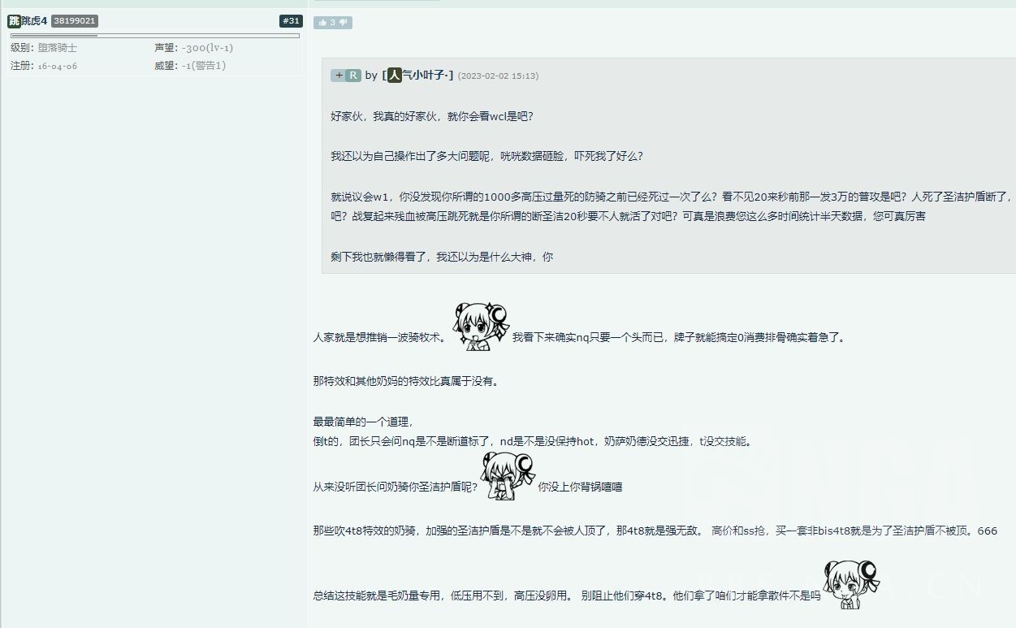This screenshot has height=628, width=1016.
Task: Toggle the dislike vote on this post
Action: 339,22
